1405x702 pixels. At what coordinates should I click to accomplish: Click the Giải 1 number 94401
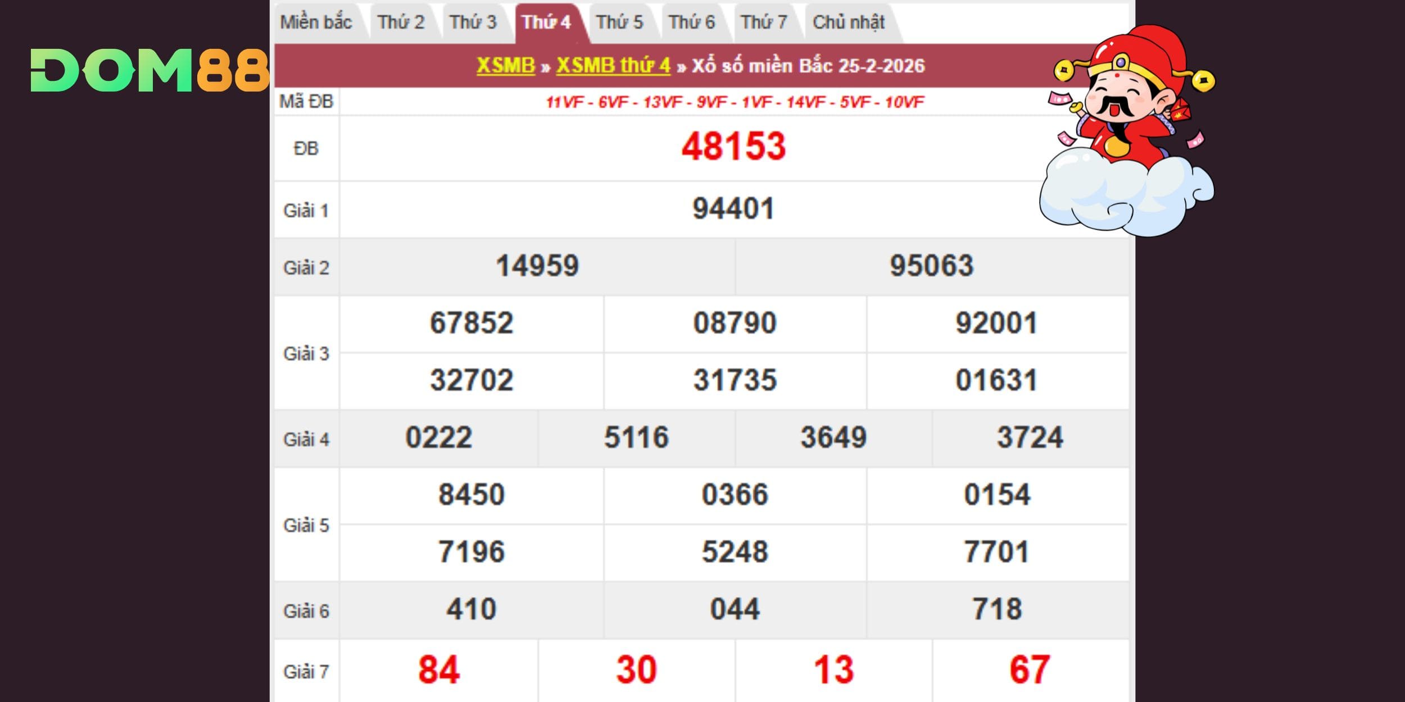(733, 209)
